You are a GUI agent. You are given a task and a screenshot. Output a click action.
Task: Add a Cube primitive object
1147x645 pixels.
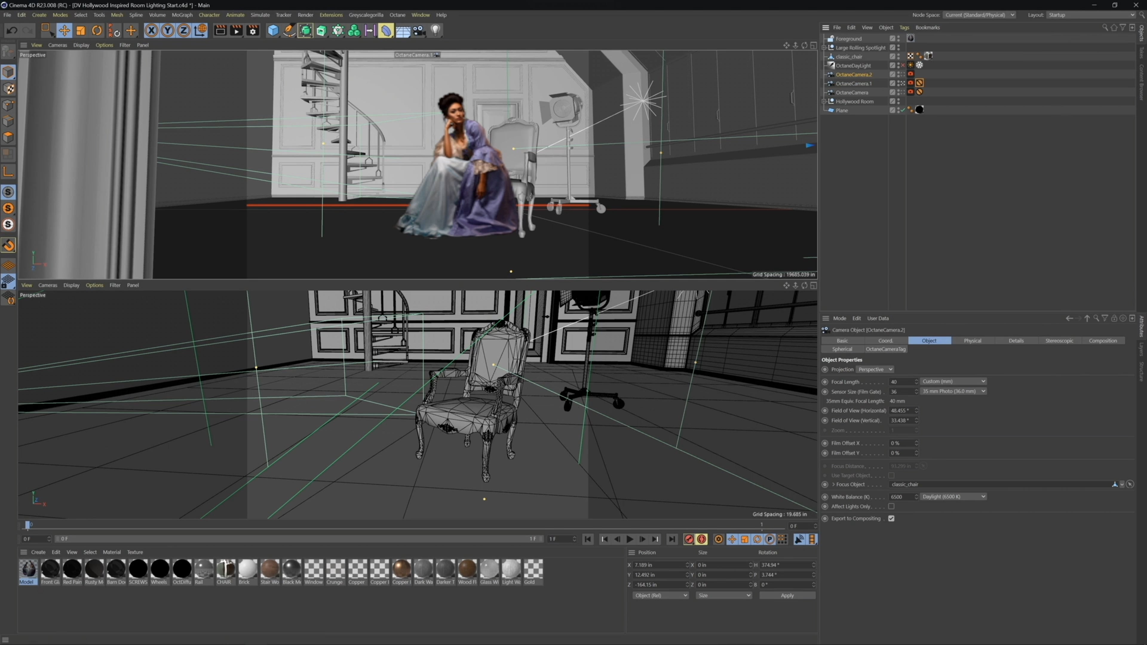[273, 30]
